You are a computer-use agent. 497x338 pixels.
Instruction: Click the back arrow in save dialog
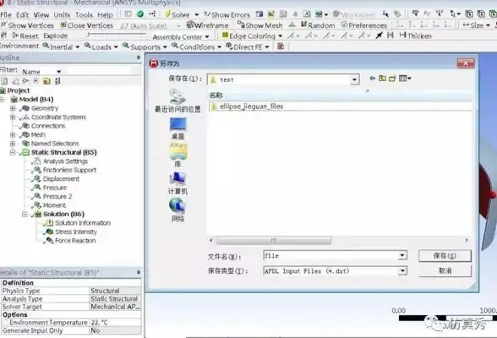tap(372, 79)
